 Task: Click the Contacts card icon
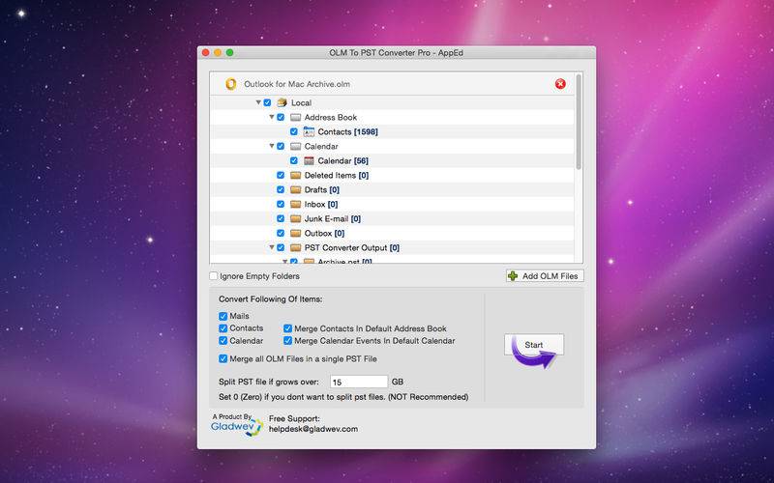[x=309, y=131]
